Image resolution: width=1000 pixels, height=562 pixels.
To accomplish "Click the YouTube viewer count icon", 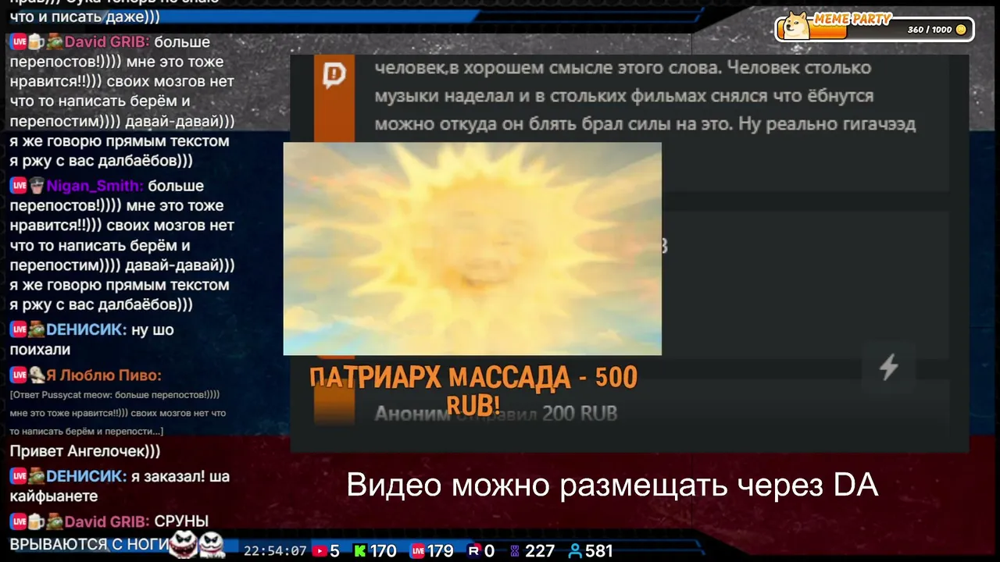I will tap(319, 551).
